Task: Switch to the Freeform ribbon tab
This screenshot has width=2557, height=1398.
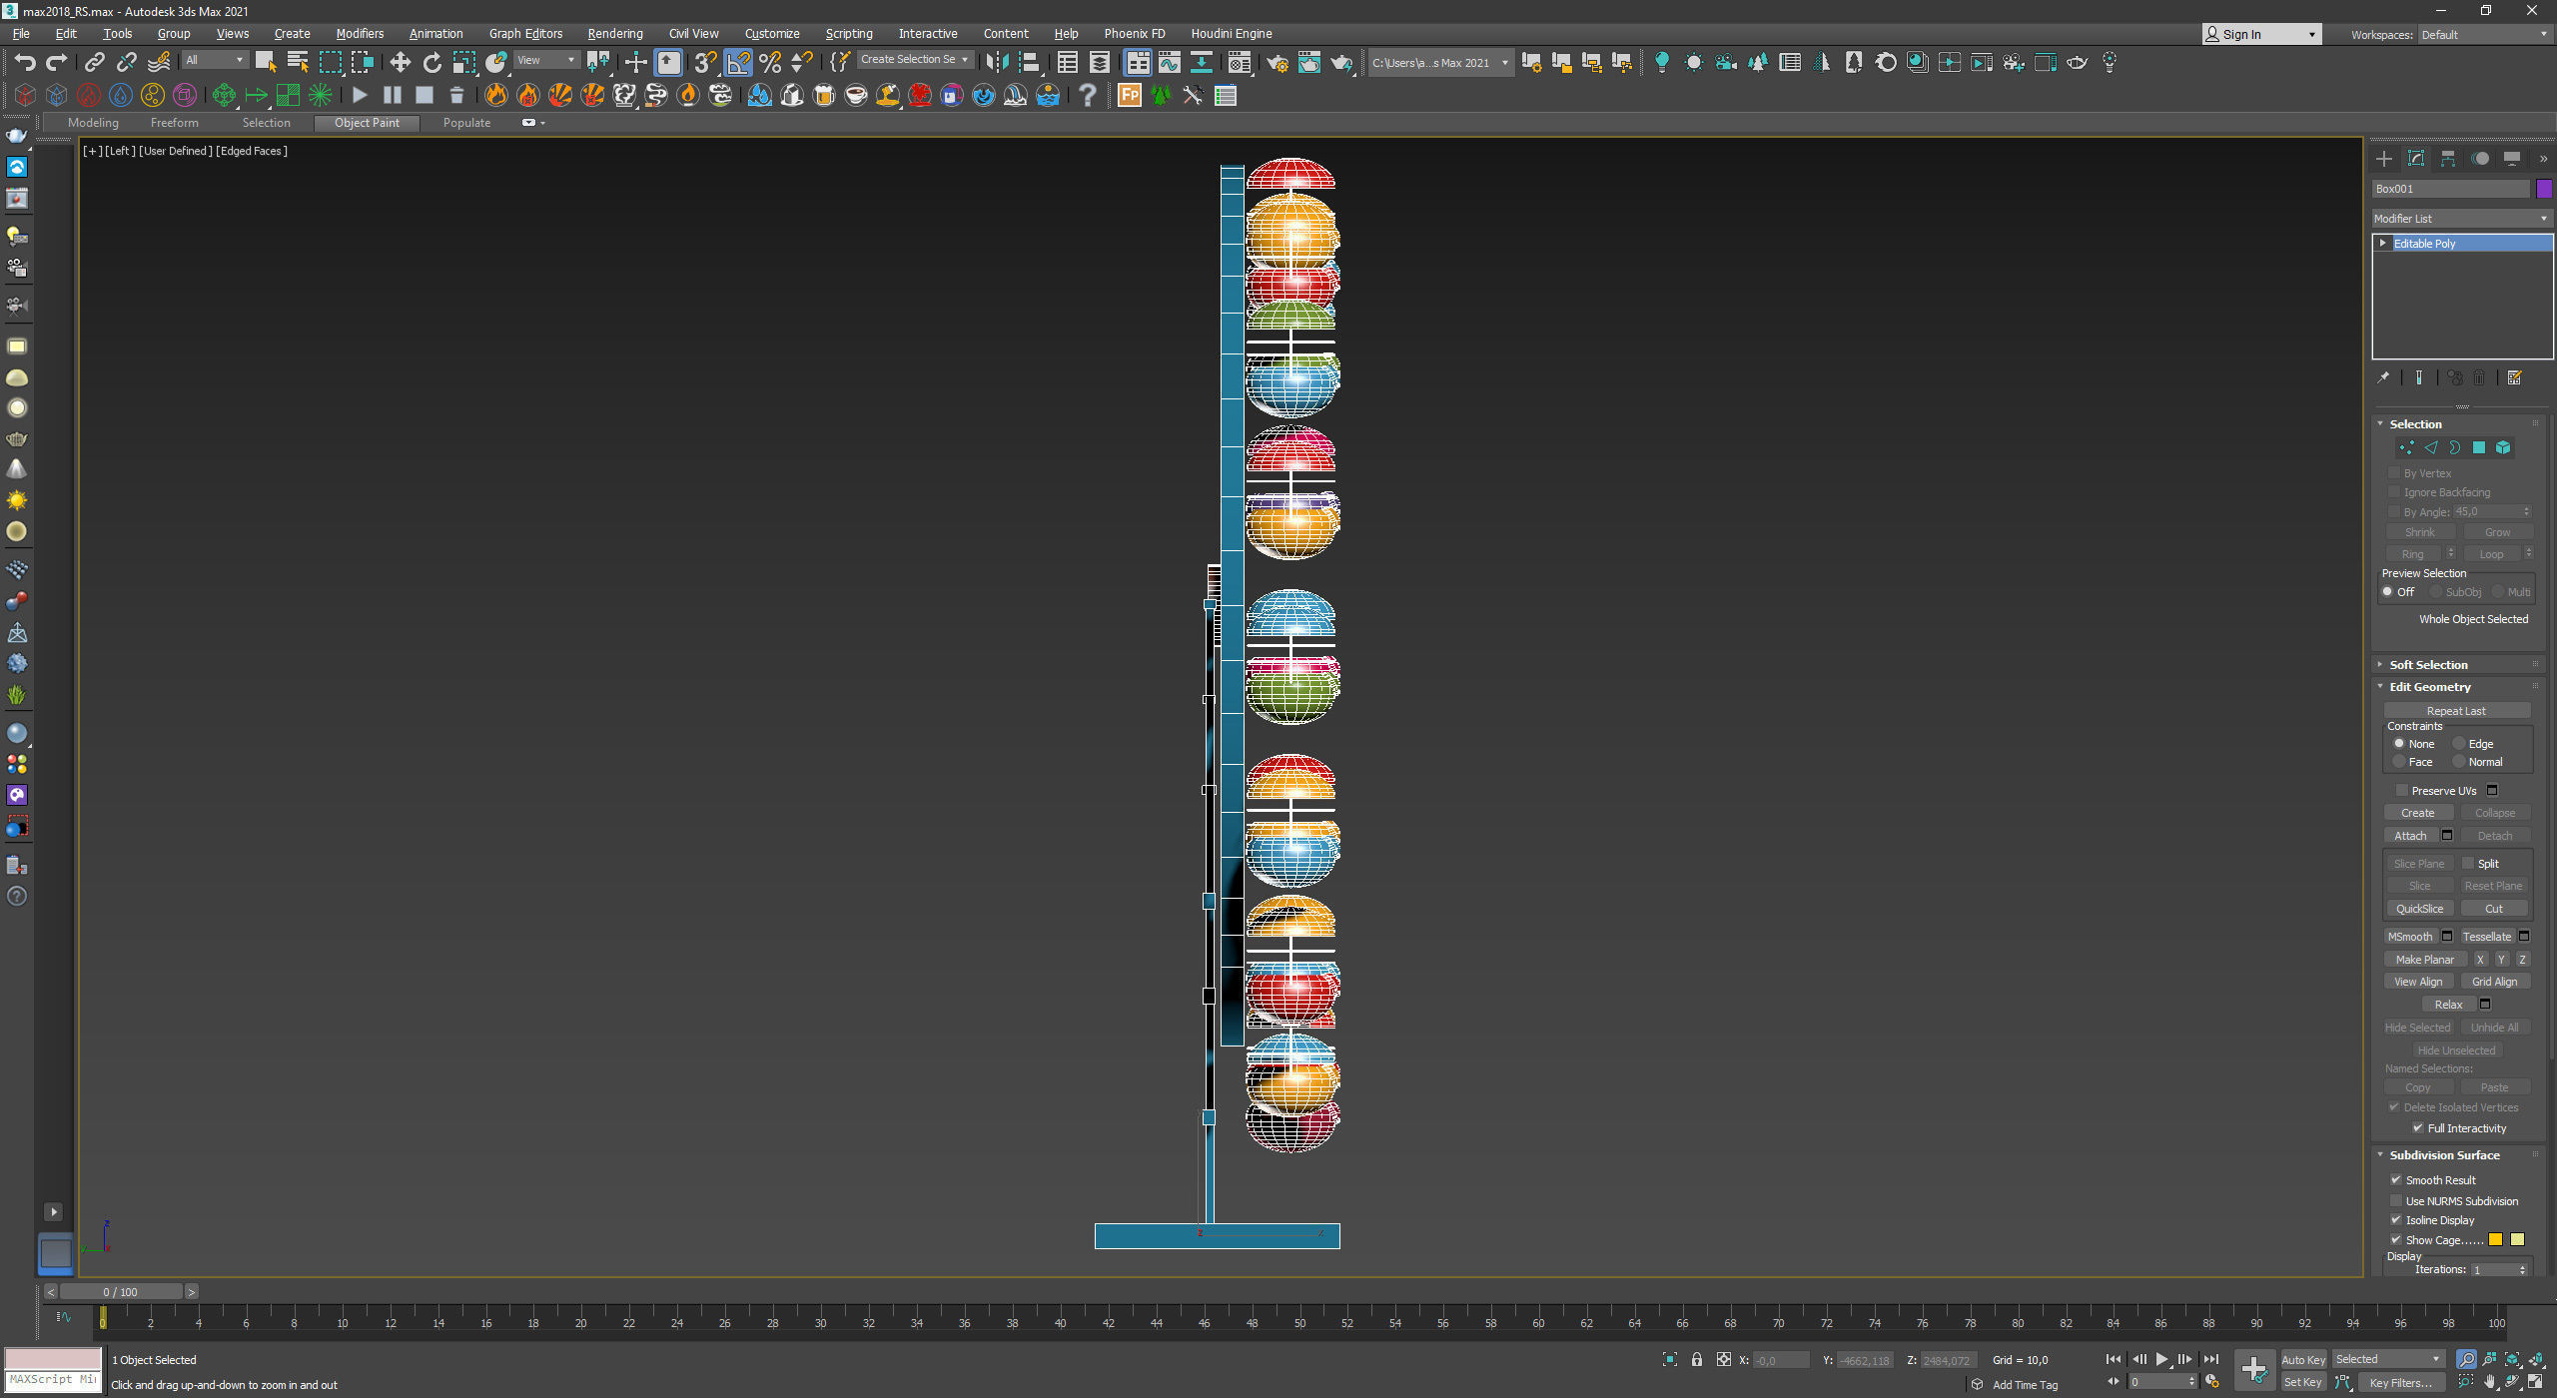Action: click(x=175, y=123)
